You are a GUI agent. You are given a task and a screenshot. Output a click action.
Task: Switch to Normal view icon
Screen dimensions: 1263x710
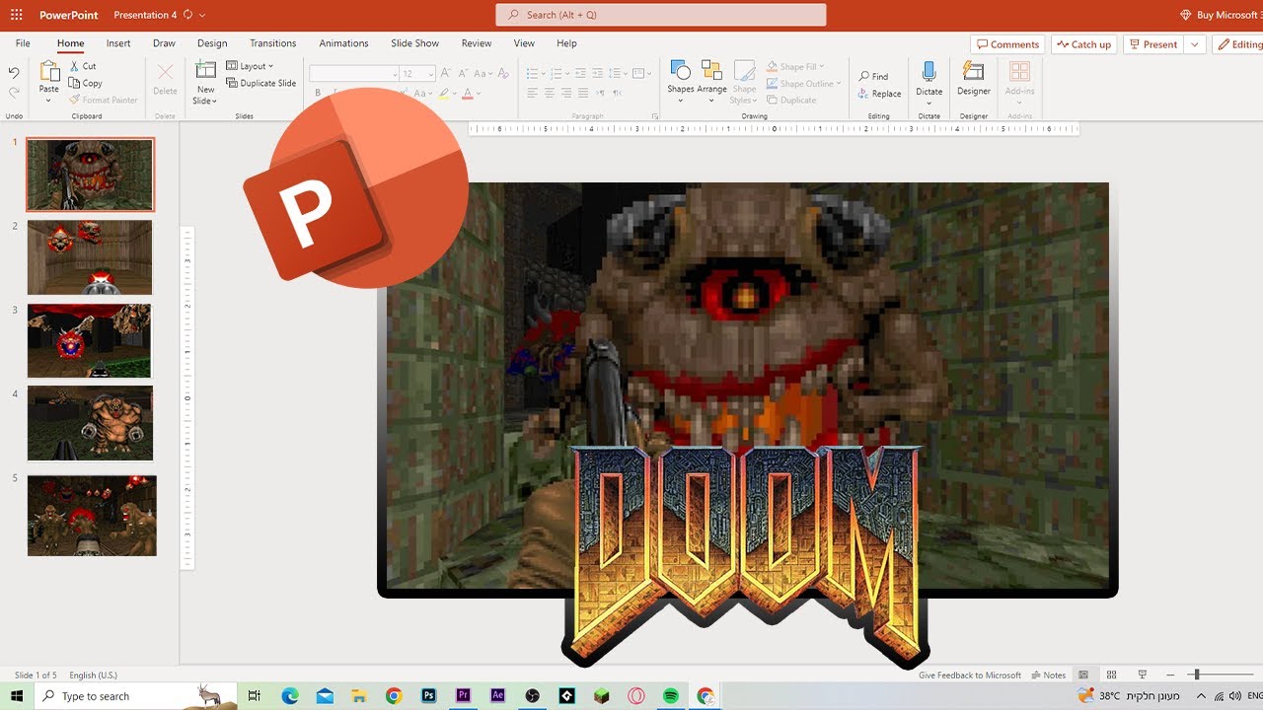click(x=1083, y=675)
